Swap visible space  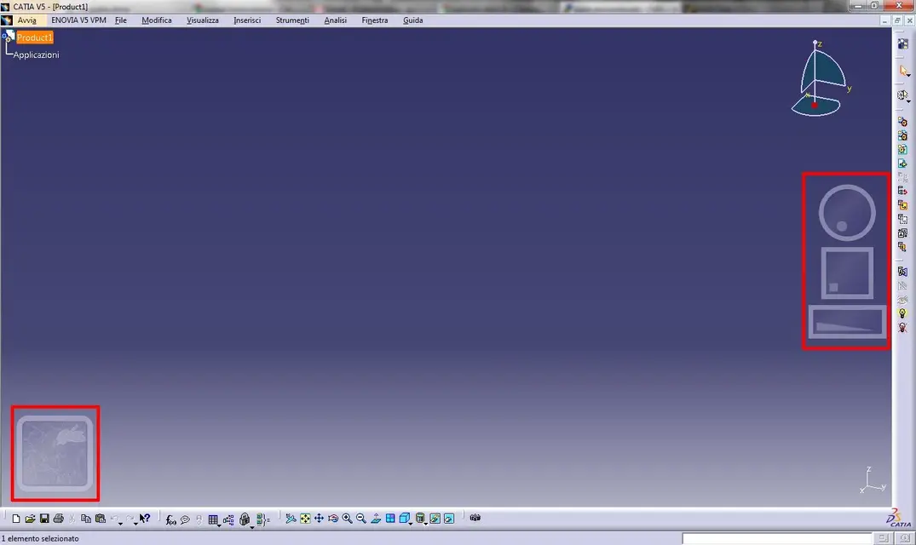point(449,518)
